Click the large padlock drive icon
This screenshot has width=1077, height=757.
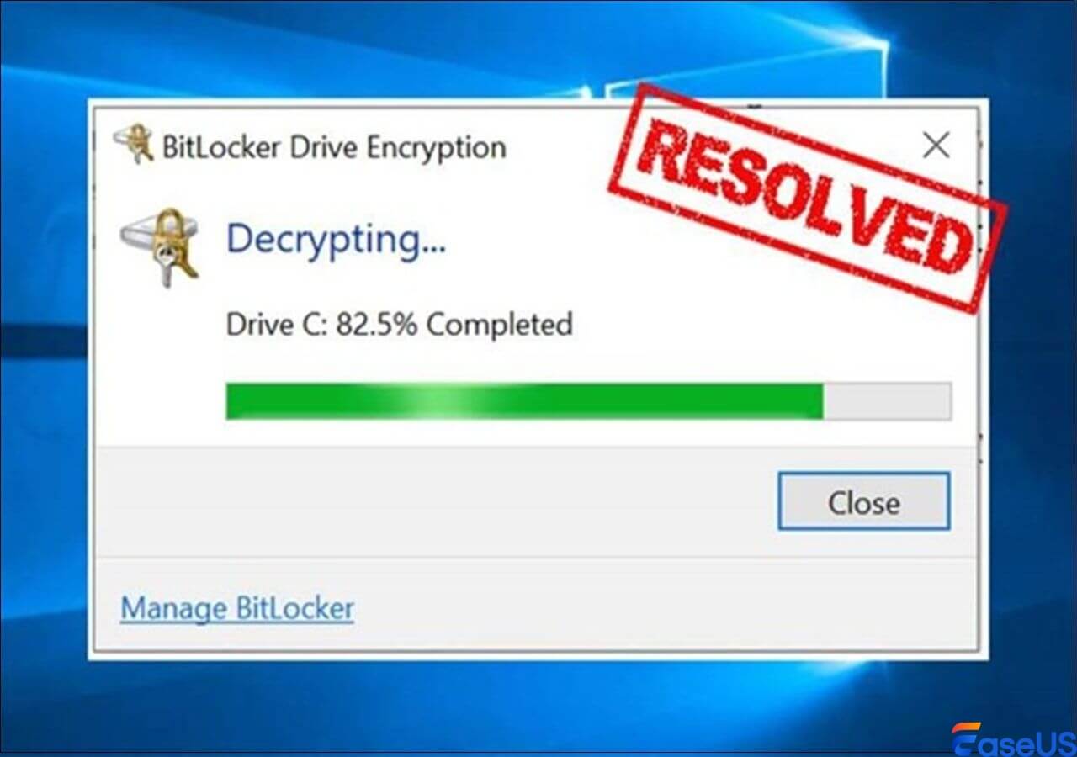[160, 246]
